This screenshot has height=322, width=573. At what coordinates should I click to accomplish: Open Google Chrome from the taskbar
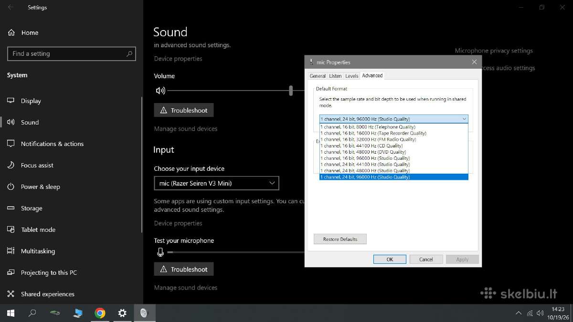tap(100, 313)
